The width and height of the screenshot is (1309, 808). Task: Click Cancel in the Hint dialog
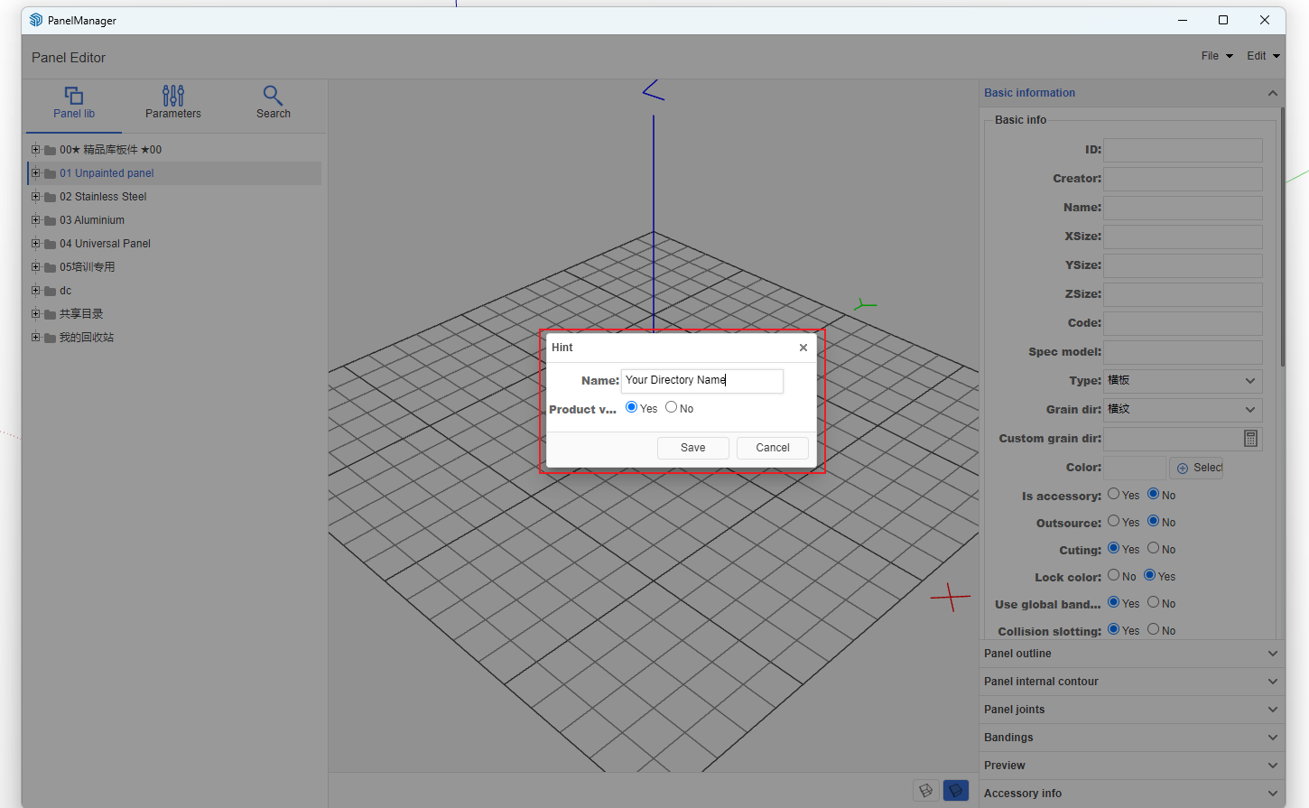click(772, 448)
